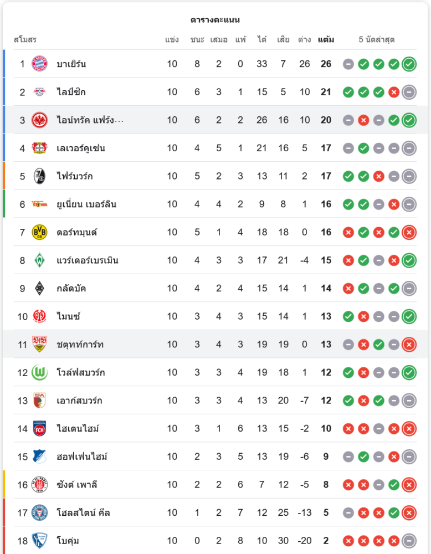Click the Heidenheim FCH crest
431x554 pixels.
coord(39,428)
